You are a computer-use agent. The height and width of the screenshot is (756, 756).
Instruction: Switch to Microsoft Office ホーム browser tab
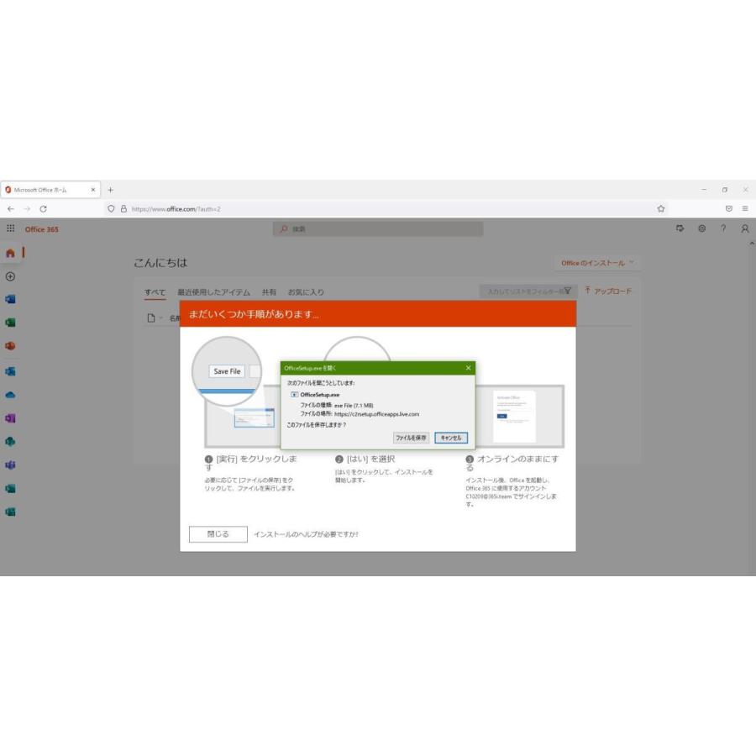[x=50, y=190]
